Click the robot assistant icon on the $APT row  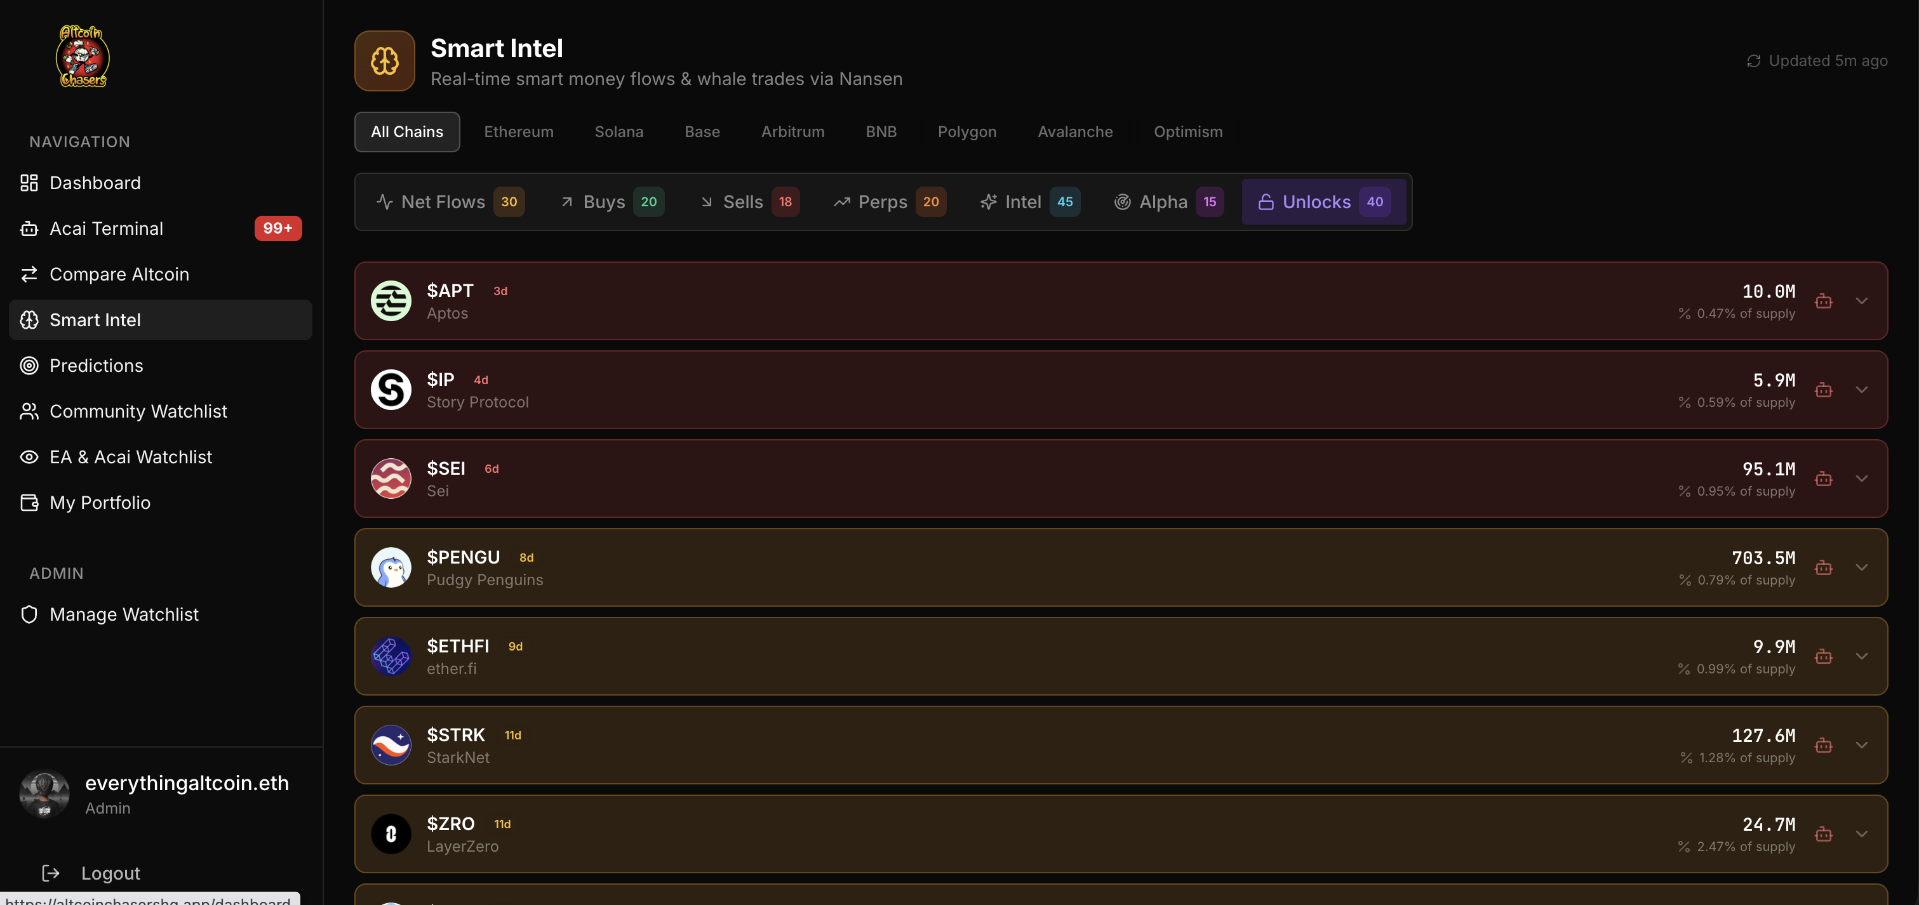click(x=1824, y=301)
